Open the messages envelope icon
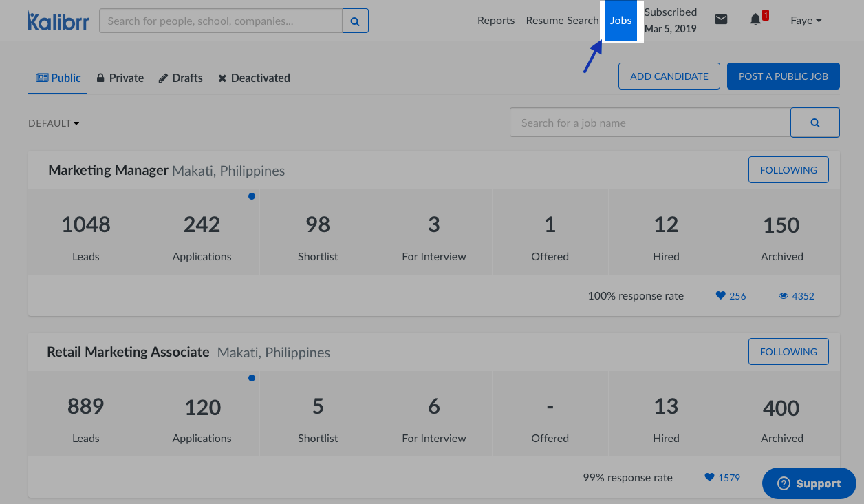Screen dimensions: 864x504 pos(721,20)
